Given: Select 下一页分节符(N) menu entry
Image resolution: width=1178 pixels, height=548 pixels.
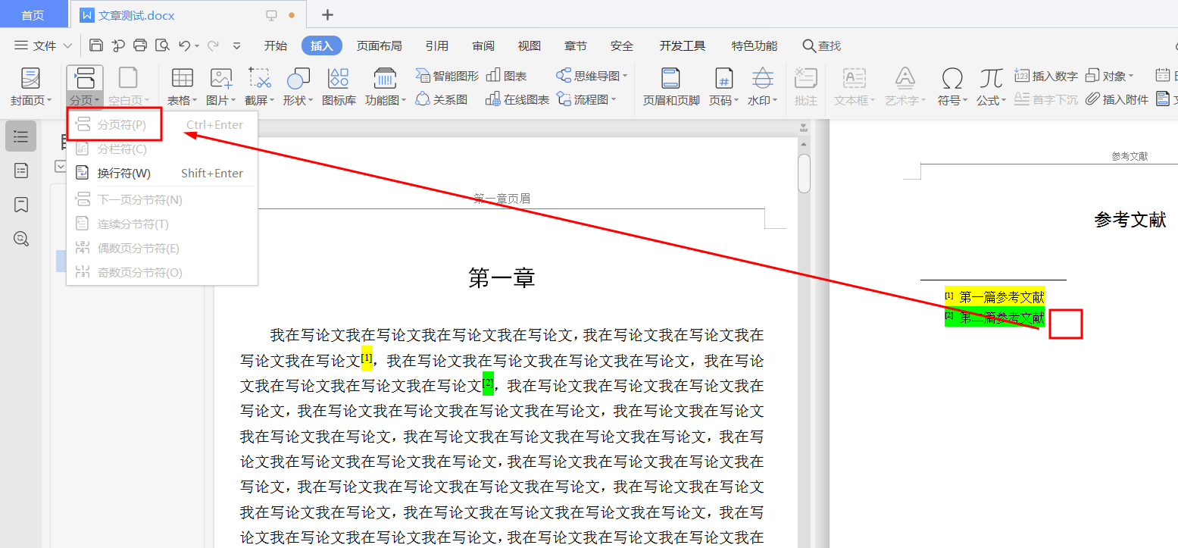Looking at the screenshot, I should point(162,200).
